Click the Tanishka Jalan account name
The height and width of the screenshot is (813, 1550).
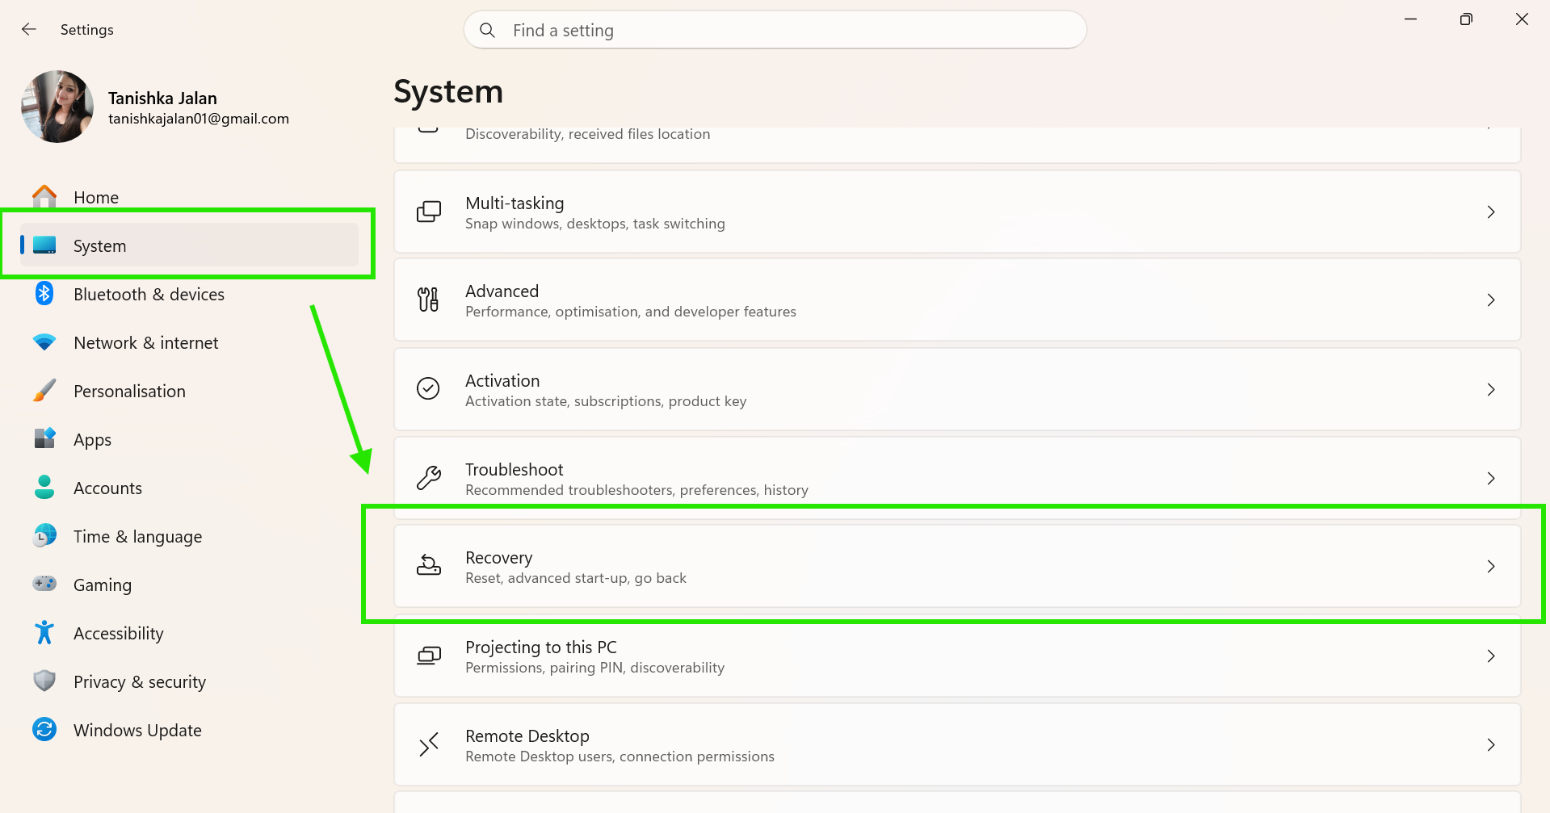coord(162,98)
